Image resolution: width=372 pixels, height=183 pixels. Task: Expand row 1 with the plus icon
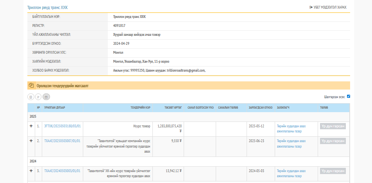pyautogui.click(x=31, y=126)
